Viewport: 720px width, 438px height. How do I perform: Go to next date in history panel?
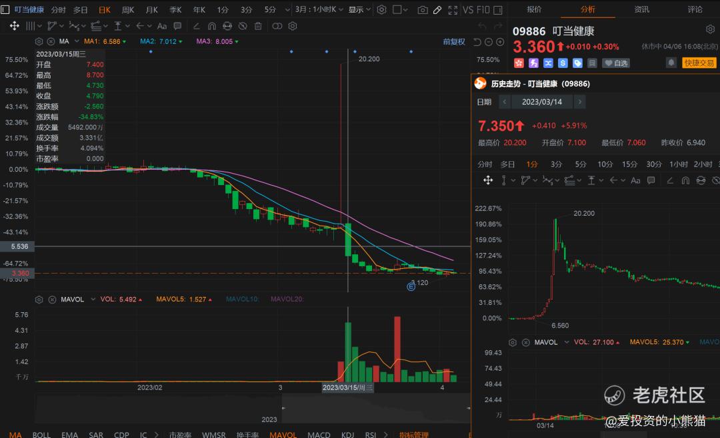coord(579,102)
